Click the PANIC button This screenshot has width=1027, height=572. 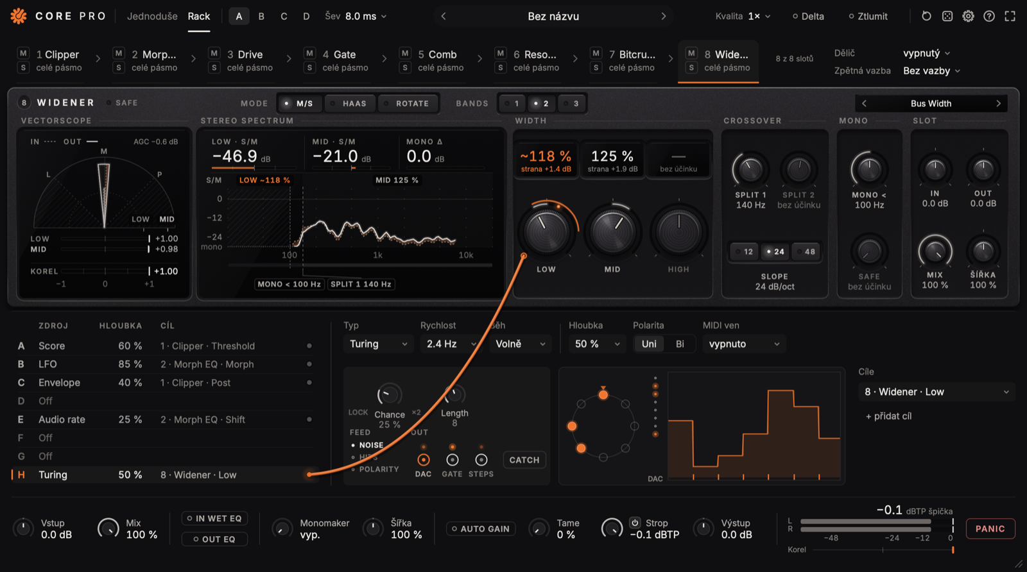coord(990,529)
